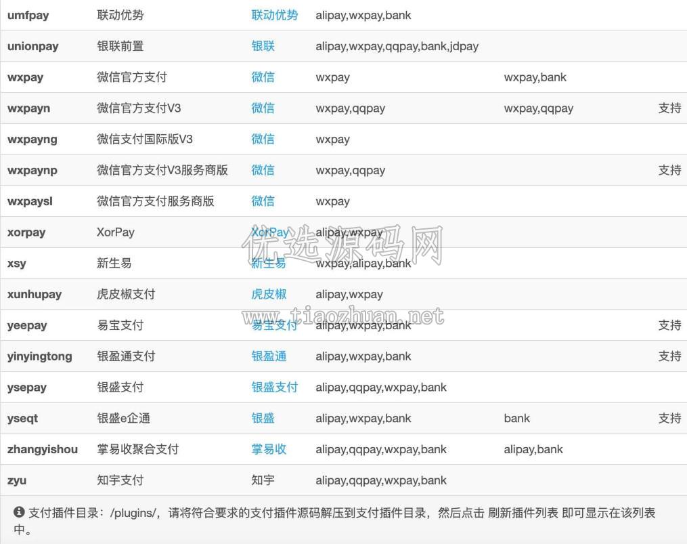Open the 联动优势 link in umfpay row
This screenshot has width=687, height=544.
click(x=274, y=16)
